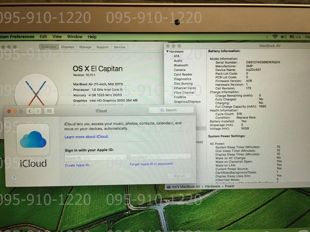Viewport: 310px width, 232px height.
Task: Select Diagnostics in the sidebar
Action: coord(183,79)
